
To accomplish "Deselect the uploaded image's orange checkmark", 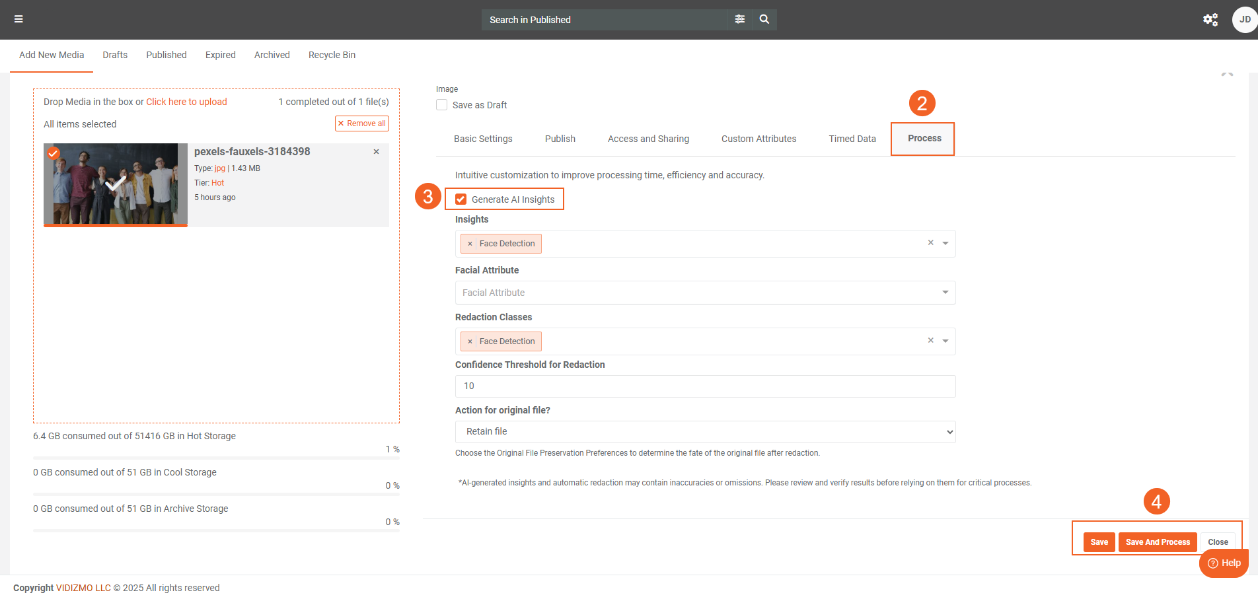I will (54, 153).
